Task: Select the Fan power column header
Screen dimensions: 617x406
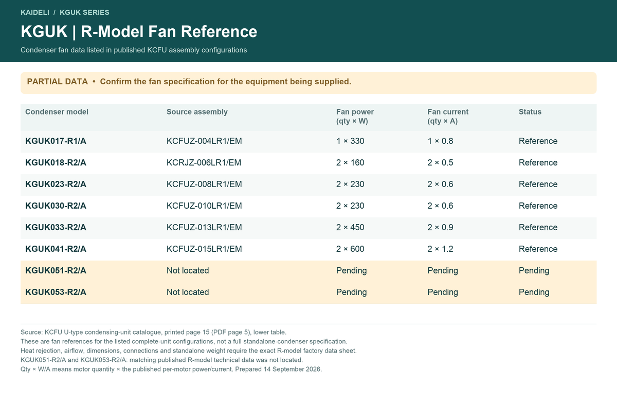Action: (355, 117)
